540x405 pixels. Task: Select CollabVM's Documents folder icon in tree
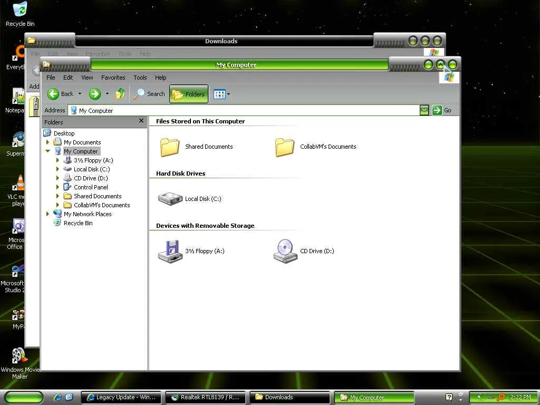(67, 205)
